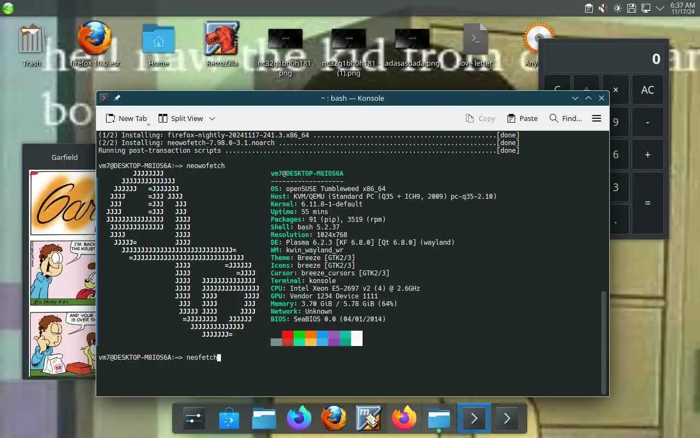Click the calculator display showing 0
The width and height of the screenshot is (700, 438).
click(x=604, y=59)
